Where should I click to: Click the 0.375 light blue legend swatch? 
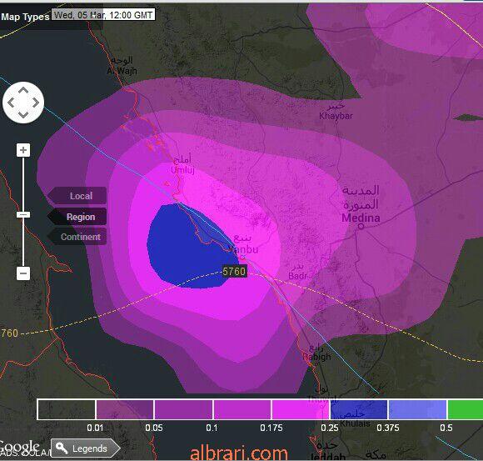click(x=417, y=409)
